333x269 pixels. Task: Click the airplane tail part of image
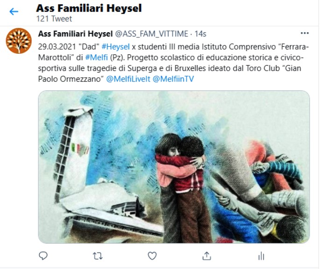point(72,153)
